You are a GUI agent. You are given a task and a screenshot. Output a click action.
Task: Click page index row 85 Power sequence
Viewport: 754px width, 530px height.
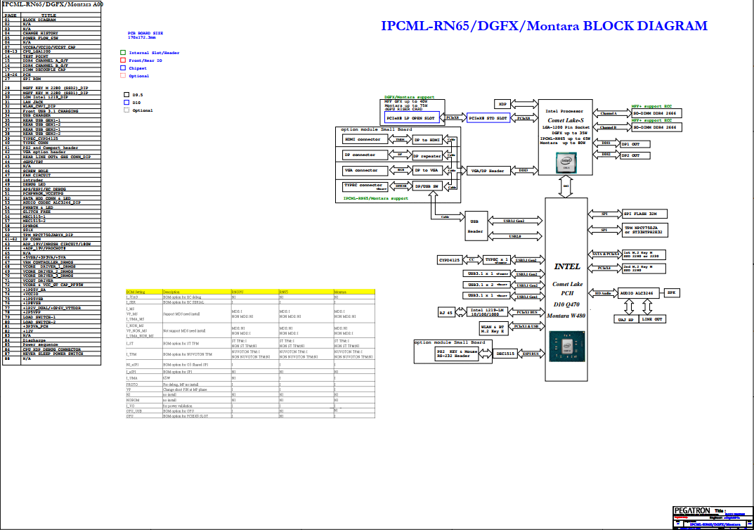(51, 344)
